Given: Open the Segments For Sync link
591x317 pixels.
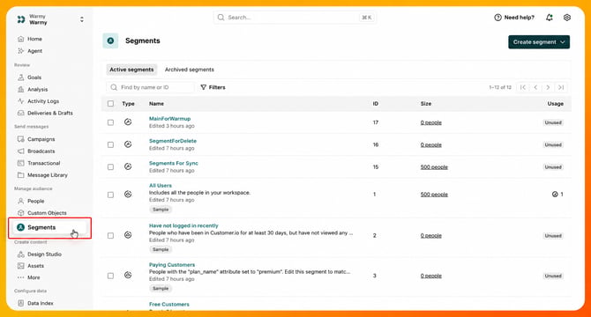Looking at the screenshot, I should 174,163.
